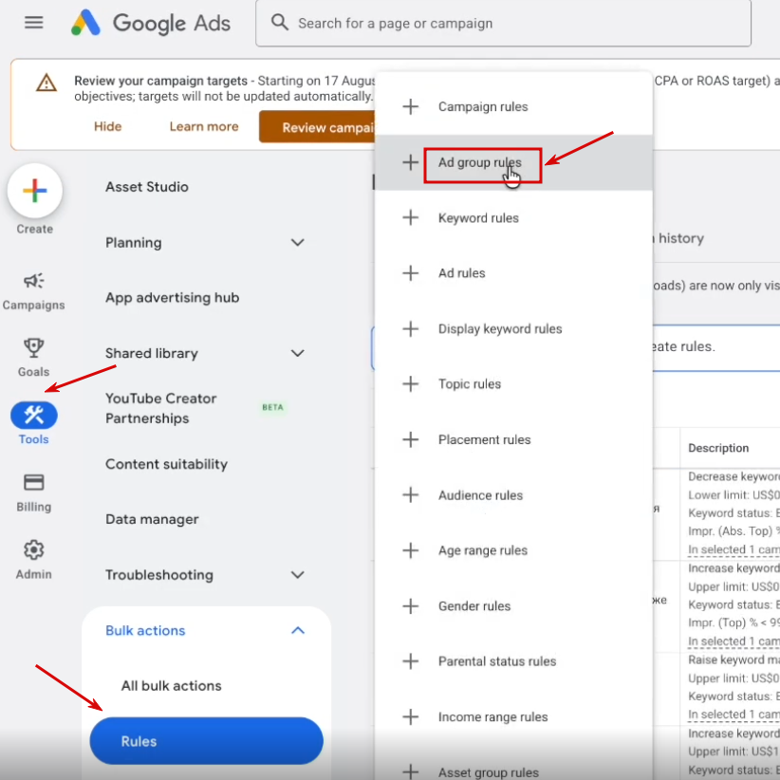Choose Campaign rules
780x780 pixels.
483,107
